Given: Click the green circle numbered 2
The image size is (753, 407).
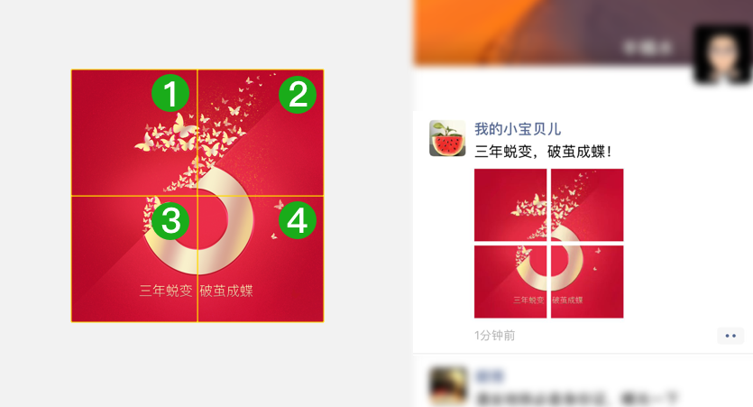Looking at the screenshot, I should coord(298,94).
